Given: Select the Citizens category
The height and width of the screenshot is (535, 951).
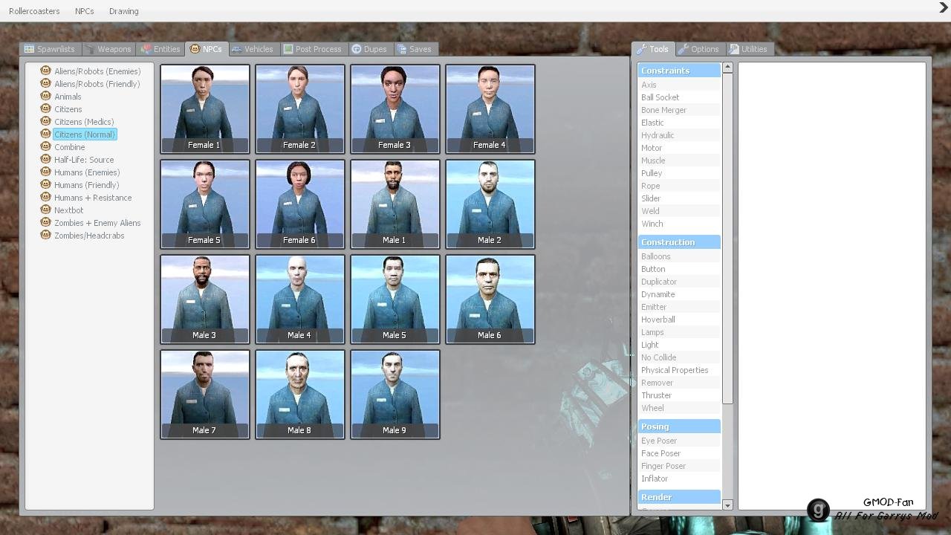Looking at the screenshot, I should (x=68, y=109).
